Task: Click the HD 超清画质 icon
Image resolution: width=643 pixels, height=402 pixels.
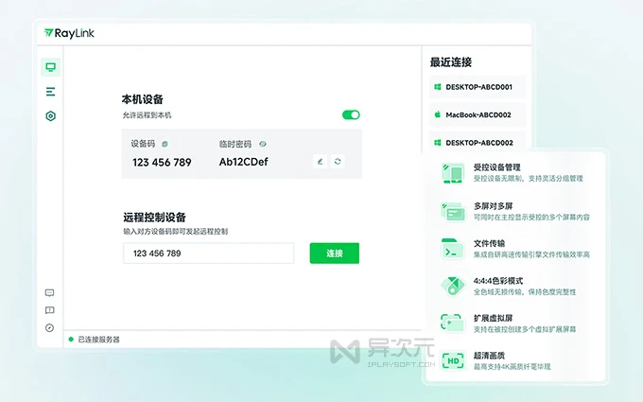Action: pyautogui.click(x=453, y=360)
